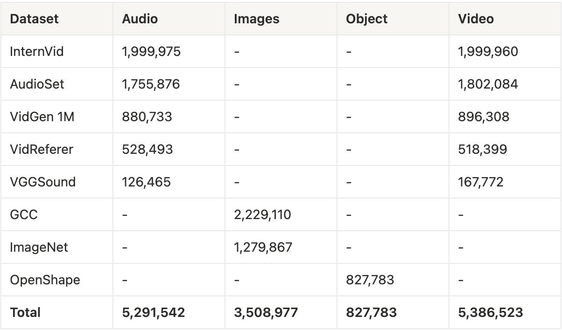The width and height of the screenshot is (562, 330).
Task: Select the Video column header
Action: coord(476,19)
